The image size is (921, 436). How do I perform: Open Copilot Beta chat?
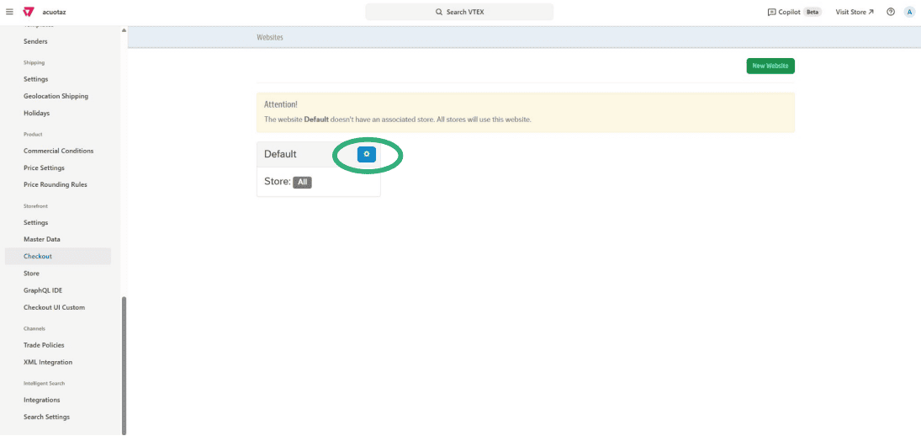point(793,12)
